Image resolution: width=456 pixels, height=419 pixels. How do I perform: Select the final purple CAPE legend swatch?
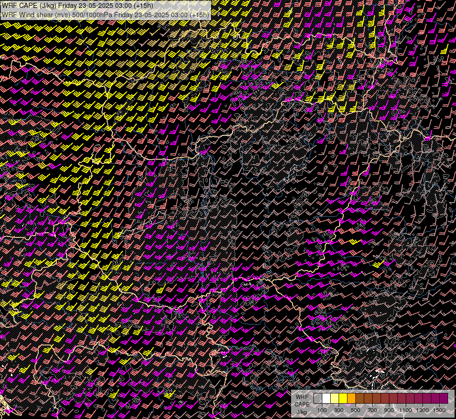click(444, 398)
